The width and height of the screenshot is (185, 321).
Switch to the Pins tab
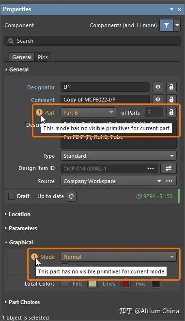pos(43,57)
